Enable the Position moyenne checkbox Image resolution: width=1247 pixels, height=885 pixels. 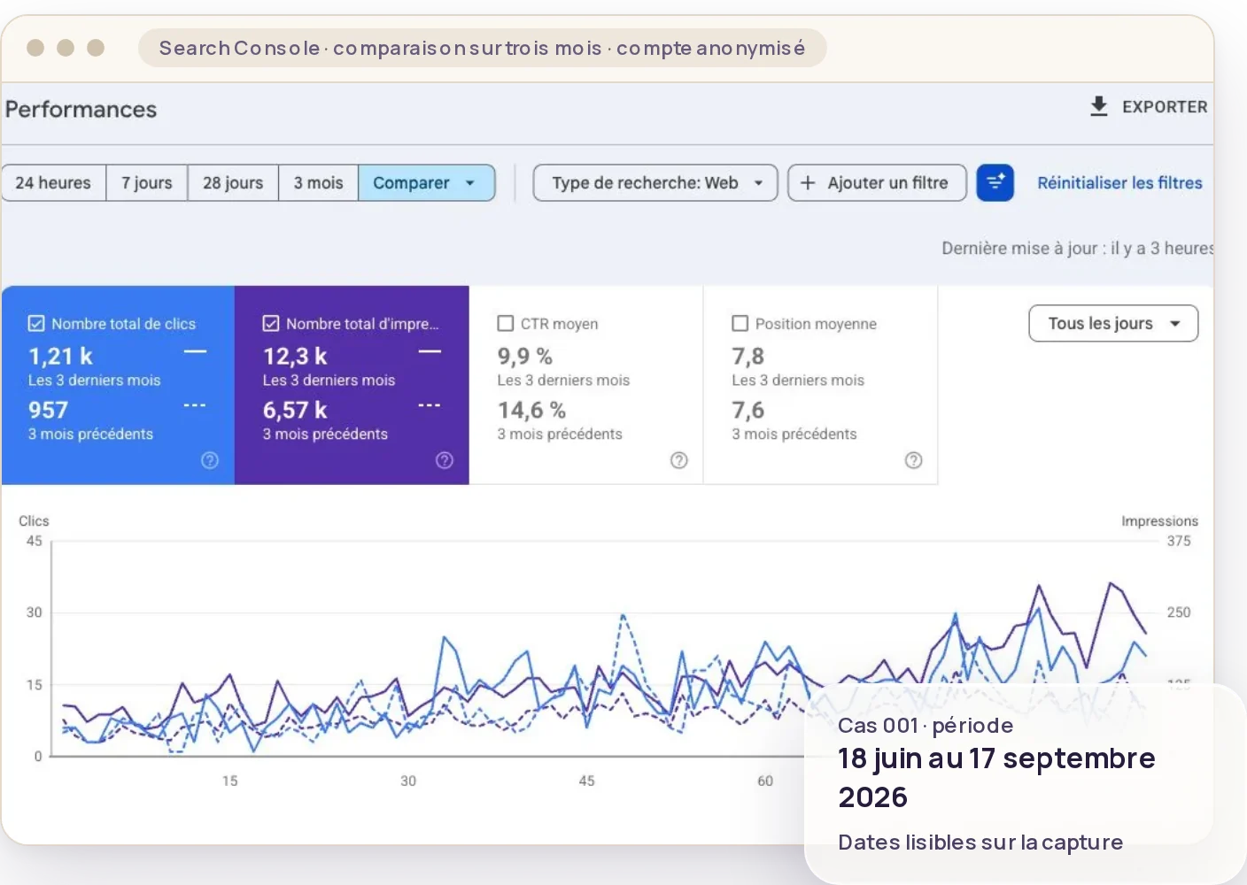coord(740,323)
